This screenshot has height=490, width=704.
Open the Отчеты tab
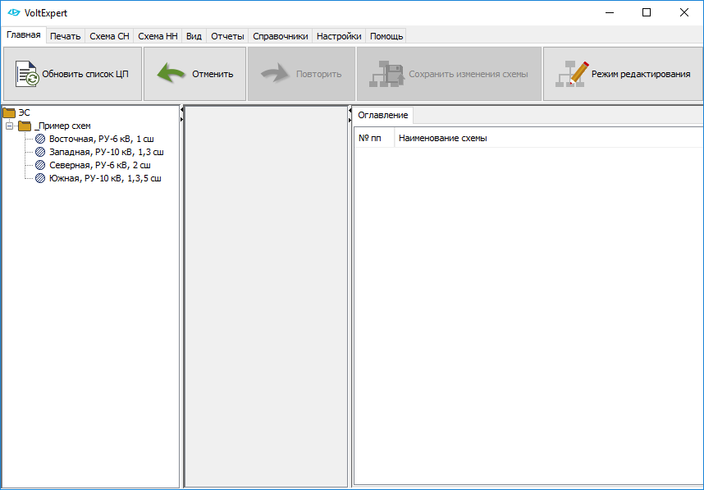(x=227, y=36)
